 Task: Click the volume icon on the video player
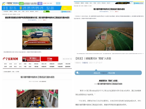(x=46, y=49)
